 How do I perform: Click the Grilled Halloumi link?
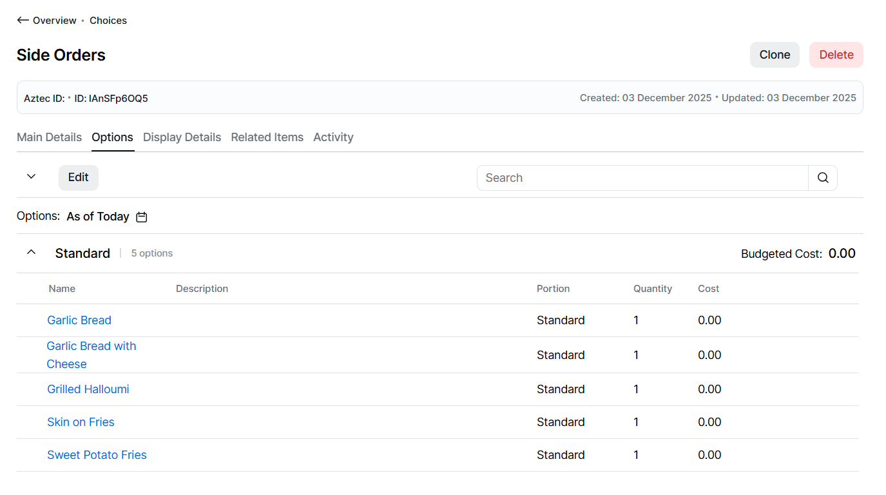pos(88,389)
